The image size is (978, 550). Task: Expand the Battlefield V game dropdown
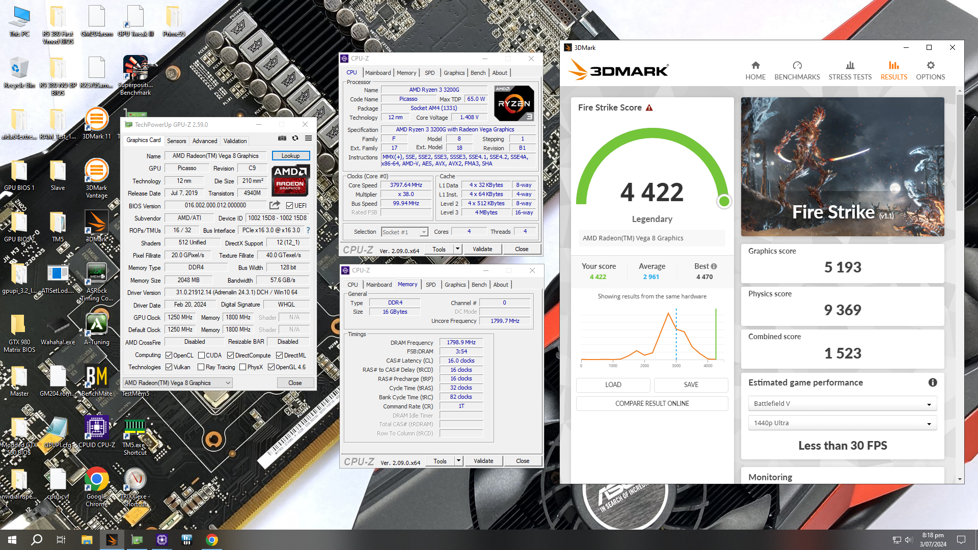(929, 404)
